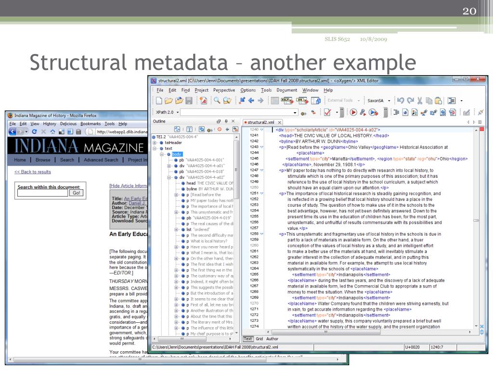Open the Find magnifier tool in oXygen
The image size is (493, 370).
point(217,101)
